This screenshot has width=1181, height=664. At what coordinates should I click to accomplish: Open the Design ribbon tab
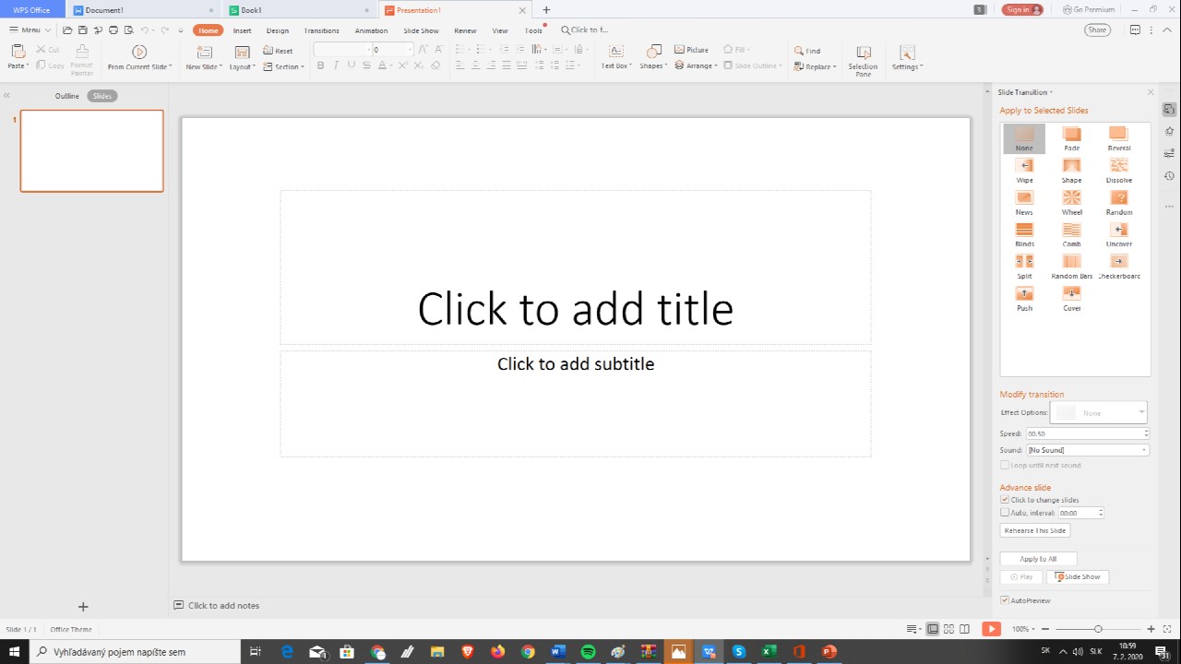tap(277, 30)
